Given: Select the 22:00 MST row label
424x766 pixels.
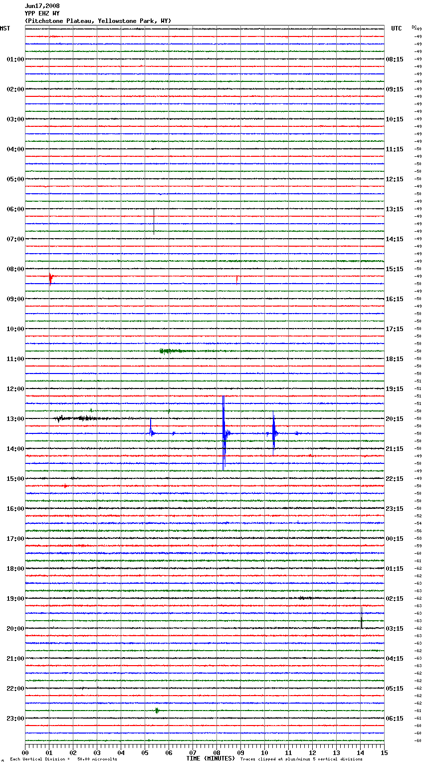Looking at the screenshot, I should [x=15, y=689].
